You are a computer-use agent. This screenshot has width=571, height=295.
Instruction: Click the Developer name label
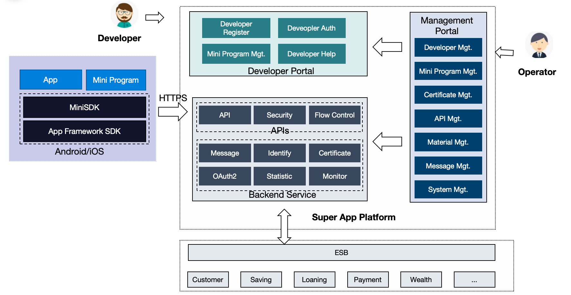119,38
